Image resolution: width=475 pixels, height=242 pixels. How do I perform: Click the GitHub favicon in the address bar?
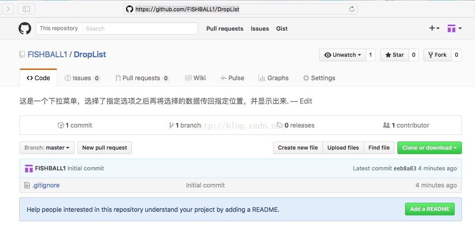pos(130,9)
